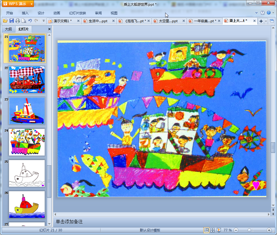This screenshot has height=235, width=277.
Task: Switch to 演示文稿1 document tab
Action: click(x=62, y=21)
